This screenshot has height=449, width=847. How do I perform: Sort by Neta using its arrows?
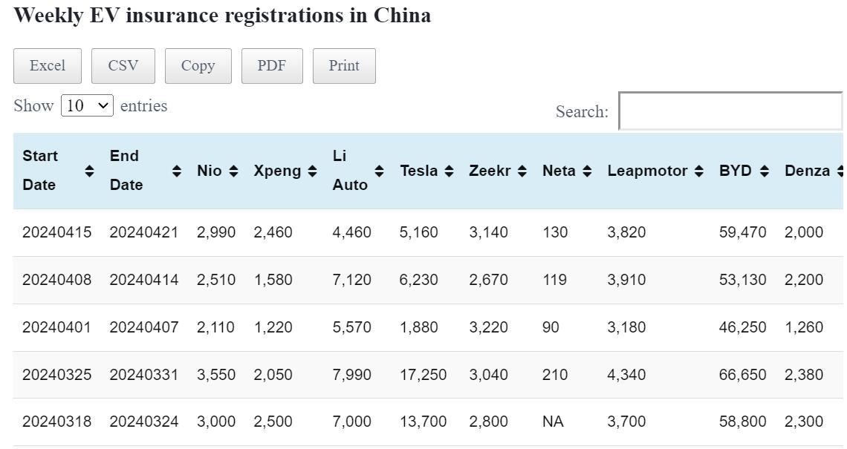pyautogui.click(x=587, y=171)
